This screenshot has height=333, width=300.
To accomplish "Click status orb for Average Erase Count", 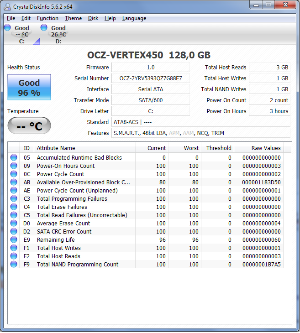I will (14, 223).
